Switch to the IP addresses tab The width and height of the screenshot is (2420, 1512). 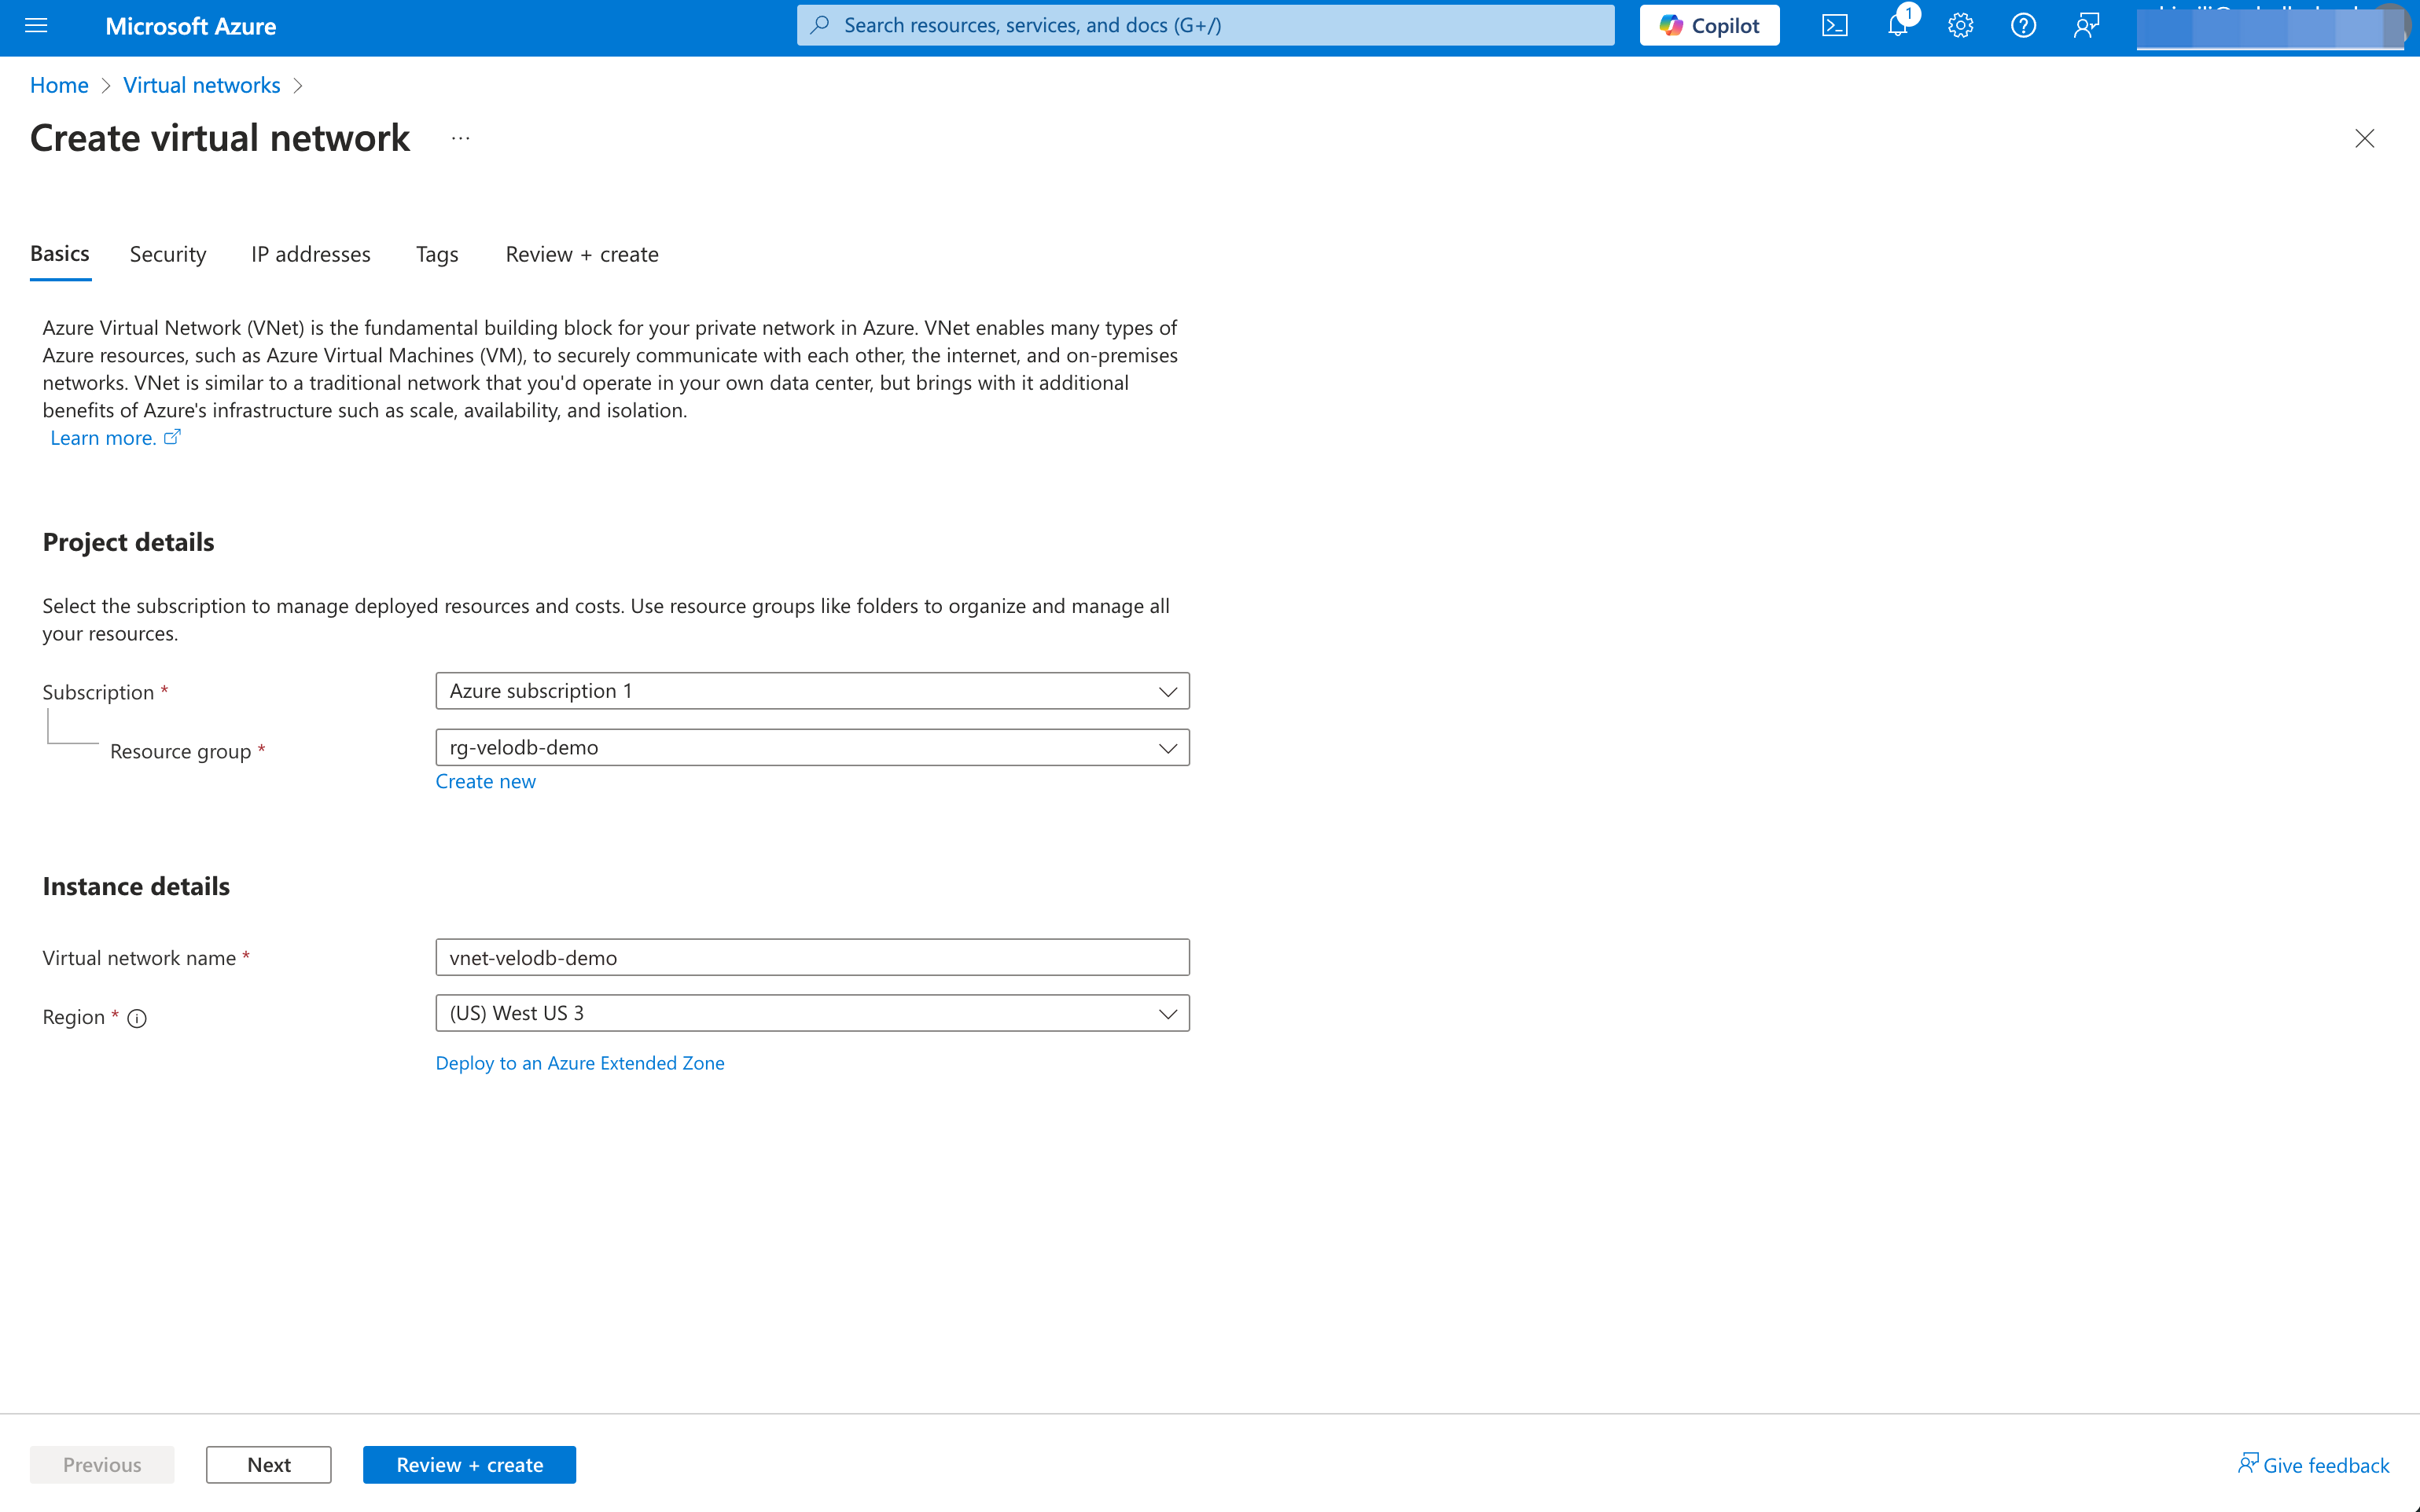[x=310, y=254]
